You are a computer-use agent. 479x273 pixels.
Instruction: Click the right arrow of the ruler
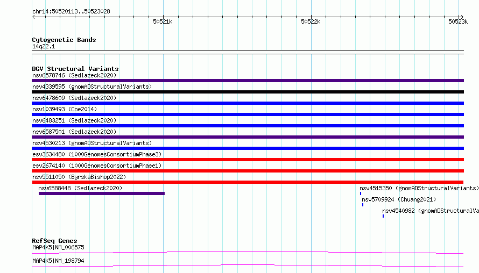[462, 17]
